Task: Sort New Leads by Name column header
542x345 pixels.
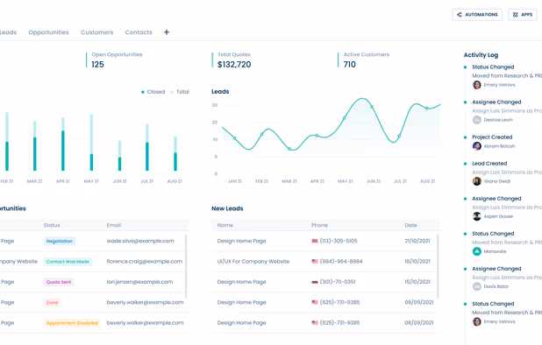Action: click(225, 225)
